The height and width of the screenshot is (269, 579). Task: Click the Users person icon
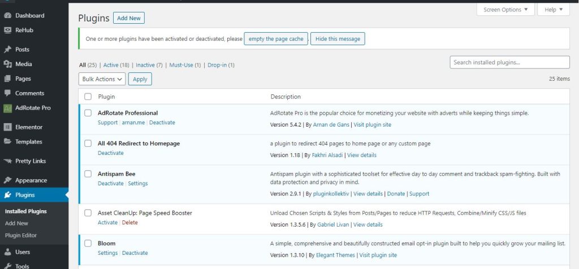(7, 252)
